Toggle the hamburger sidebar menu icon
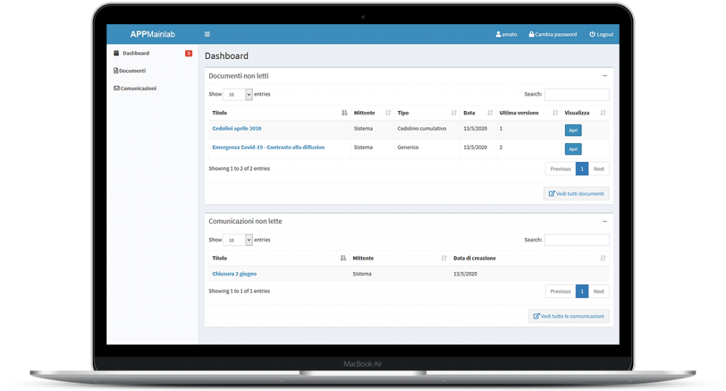Image resolution: width=726 pixels, height=391 pixels. click(x=207, y=34)
